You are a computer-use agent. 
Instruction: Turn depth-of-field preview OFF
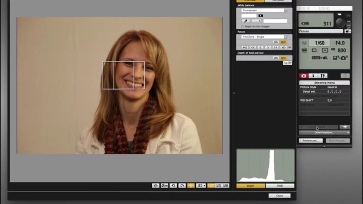[283, 58]
